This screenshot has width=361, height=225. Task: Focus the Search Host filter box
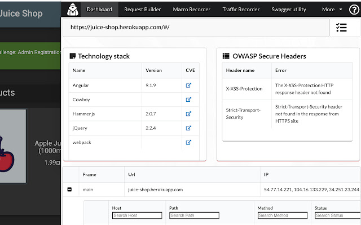coord(137,215)
